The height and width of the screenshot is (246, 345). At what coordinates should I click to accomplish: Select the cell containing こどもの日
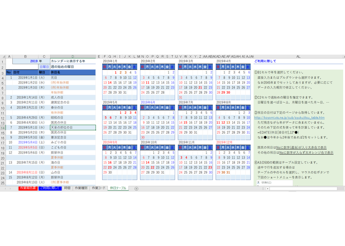click(73, 148)
